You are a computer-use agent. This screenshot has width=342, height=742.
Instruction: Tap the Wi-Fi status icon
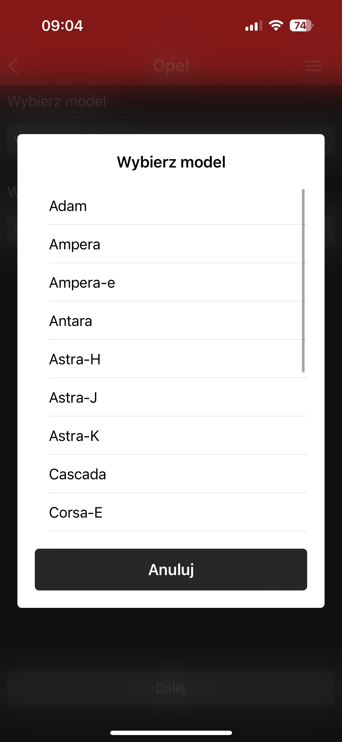[276, 26]
